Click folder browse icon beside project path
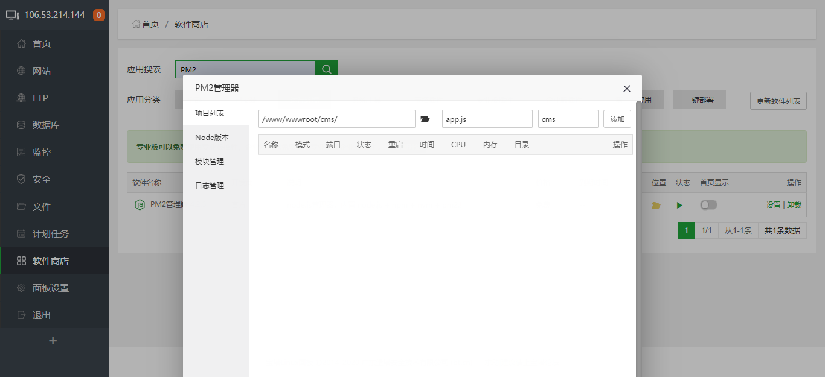Image resolution: width=825 pixels, height=377 pixels. 425,119
